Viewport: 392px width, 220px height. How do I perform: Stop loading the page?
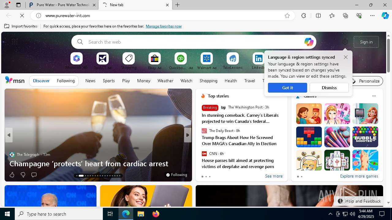[22, 16]
